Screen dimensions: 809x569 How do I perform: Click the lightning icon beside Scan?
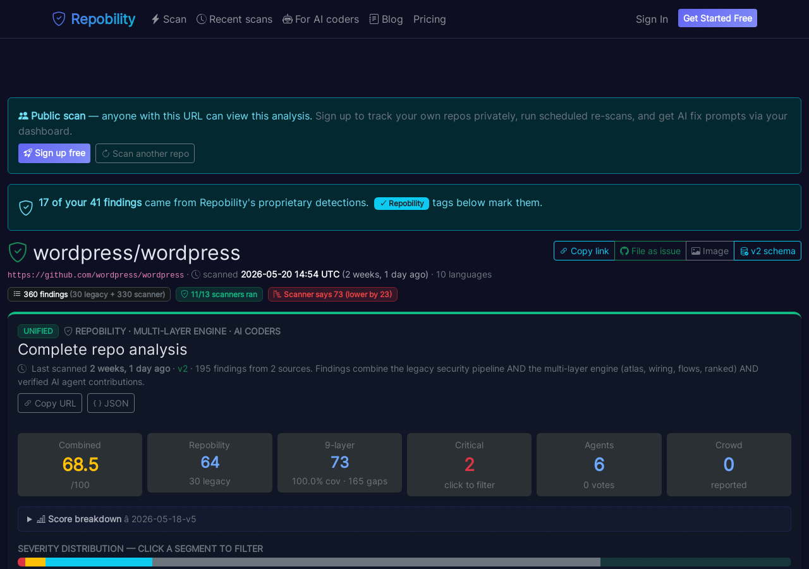[x=155, y=19]
